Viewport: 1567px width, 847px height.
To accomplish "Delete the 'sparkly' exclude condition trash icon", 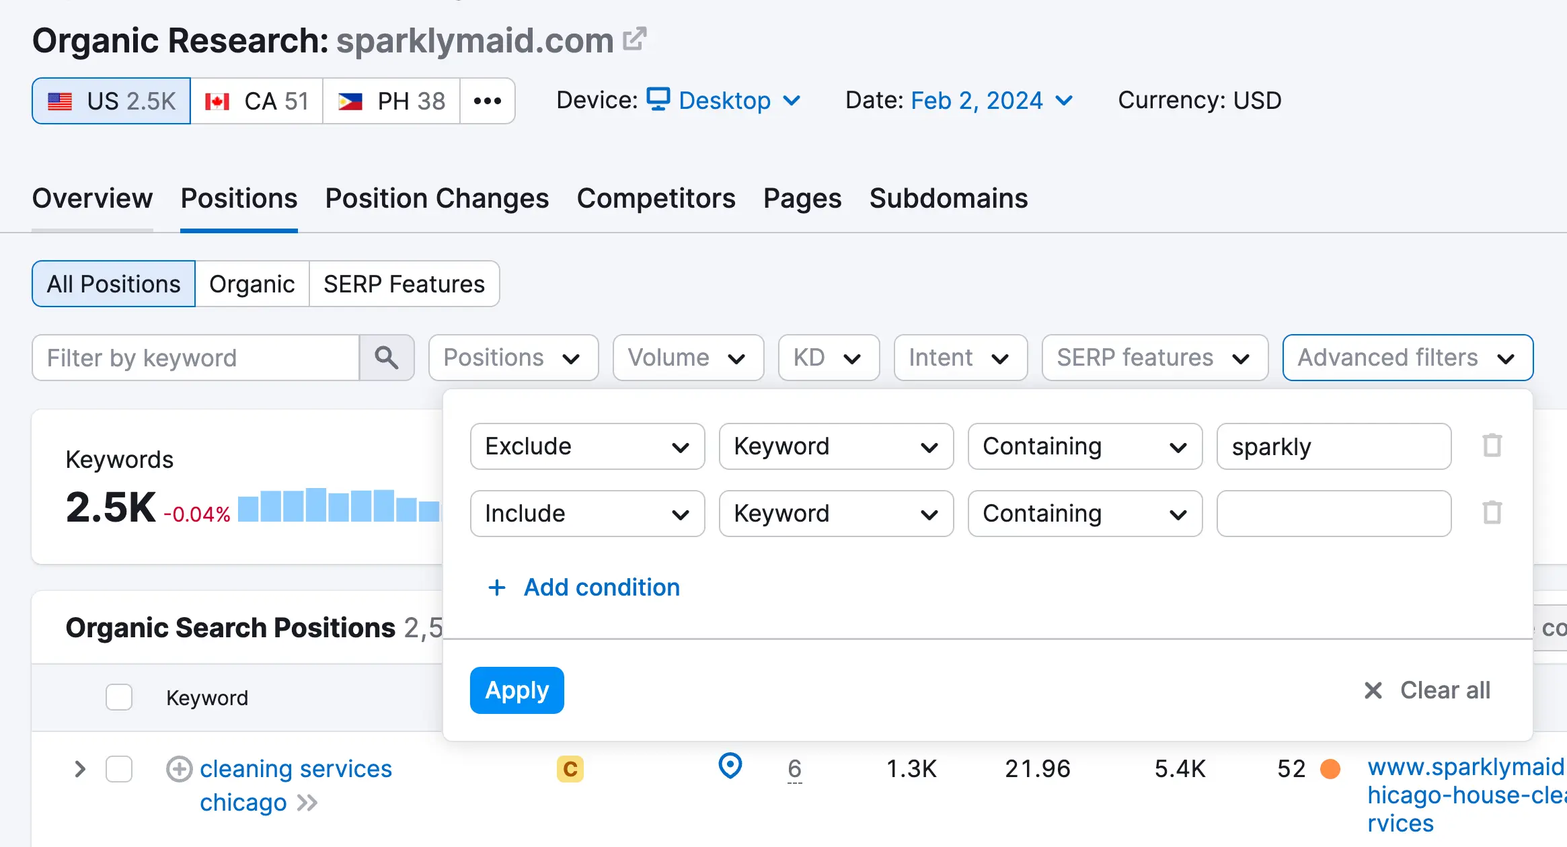I will click(1492, 446).
